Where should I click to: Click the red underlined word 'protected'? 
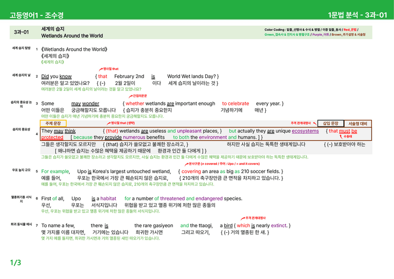point(52,137)
